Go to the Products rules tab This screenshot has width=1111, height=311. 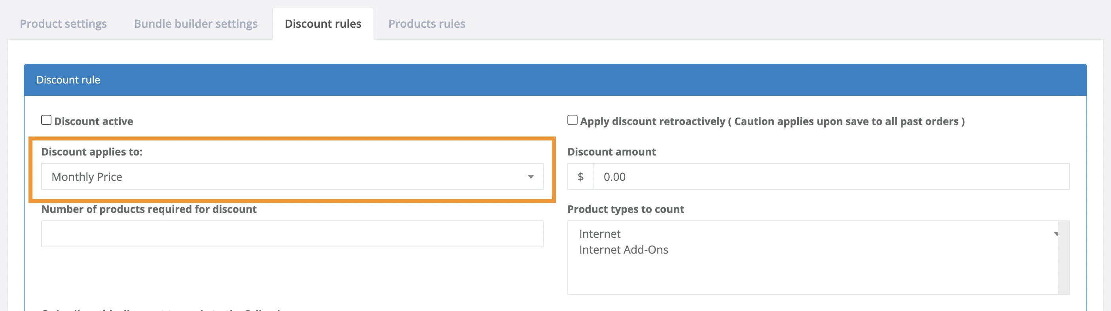coord(427,24)
